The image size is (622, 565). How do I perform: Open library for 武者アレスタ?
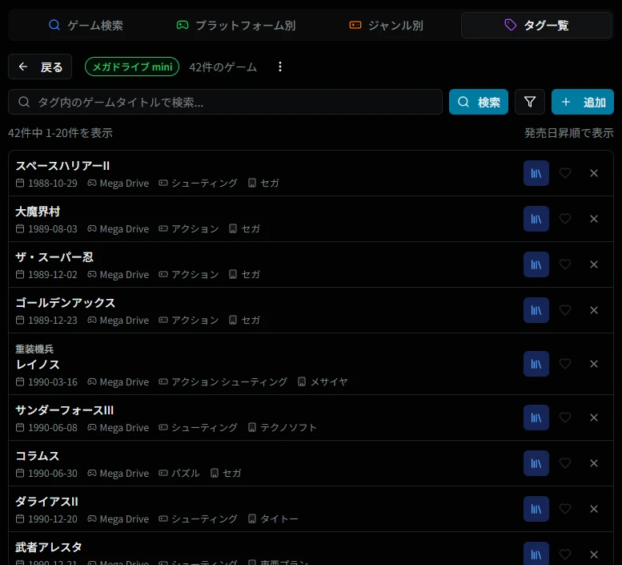(x=536, y=555)
